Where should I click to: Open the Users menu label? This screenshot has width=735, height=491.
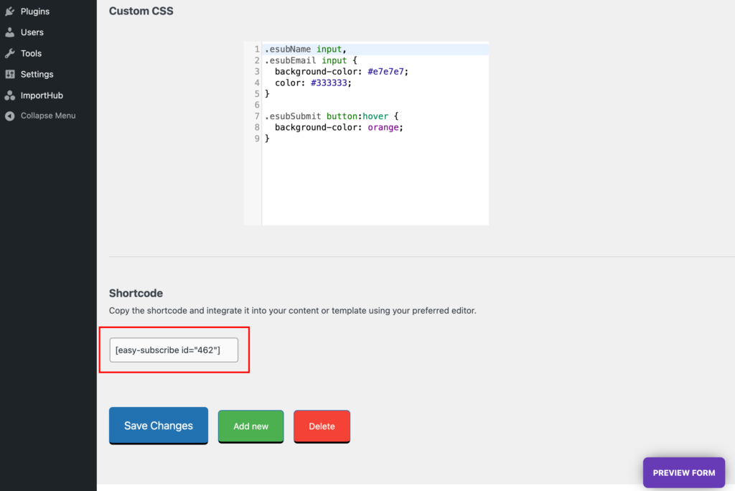pos(32,32)
